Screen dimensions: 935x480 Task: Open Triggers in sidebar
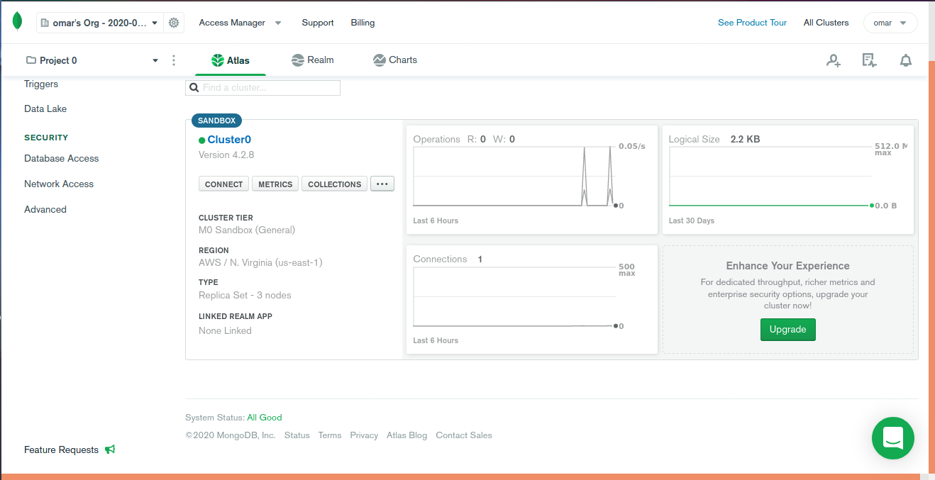click(41, 84)
